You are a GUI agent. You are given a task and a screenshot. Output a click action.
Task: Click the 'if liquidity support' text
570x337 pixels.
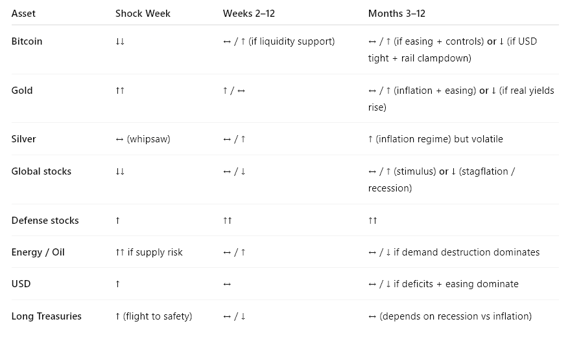[x=292, y=41]
